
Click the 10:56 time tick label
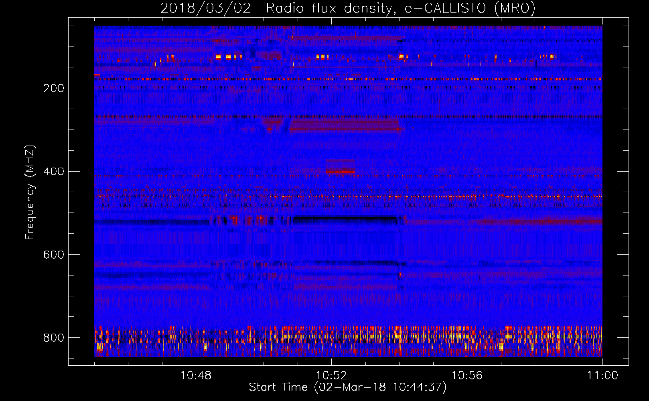pyautogui.click(x=467, y=376)
